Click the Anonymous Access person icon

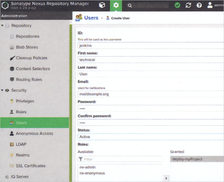(x=12, y=133)
